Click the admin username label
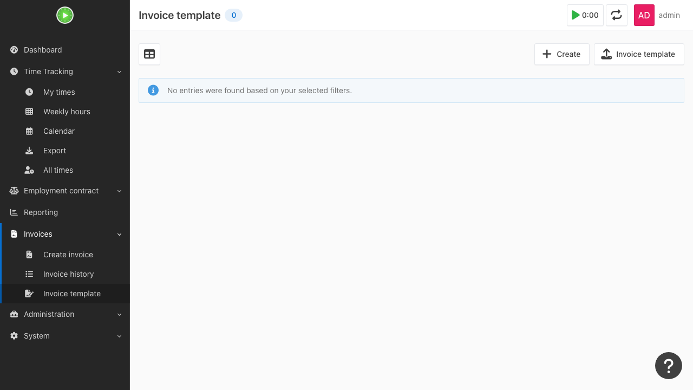 (x=669, y=15)
